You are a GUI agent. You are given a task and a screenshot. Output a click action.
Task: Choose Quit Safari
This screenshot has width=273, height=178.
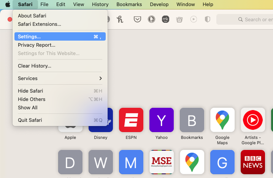[60, 120]
